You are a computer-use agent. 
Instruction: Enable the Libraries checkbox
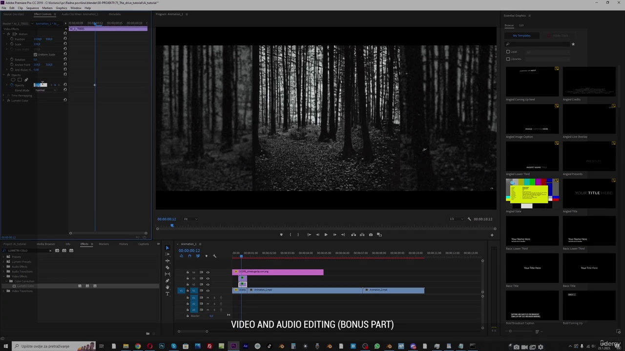508,59
